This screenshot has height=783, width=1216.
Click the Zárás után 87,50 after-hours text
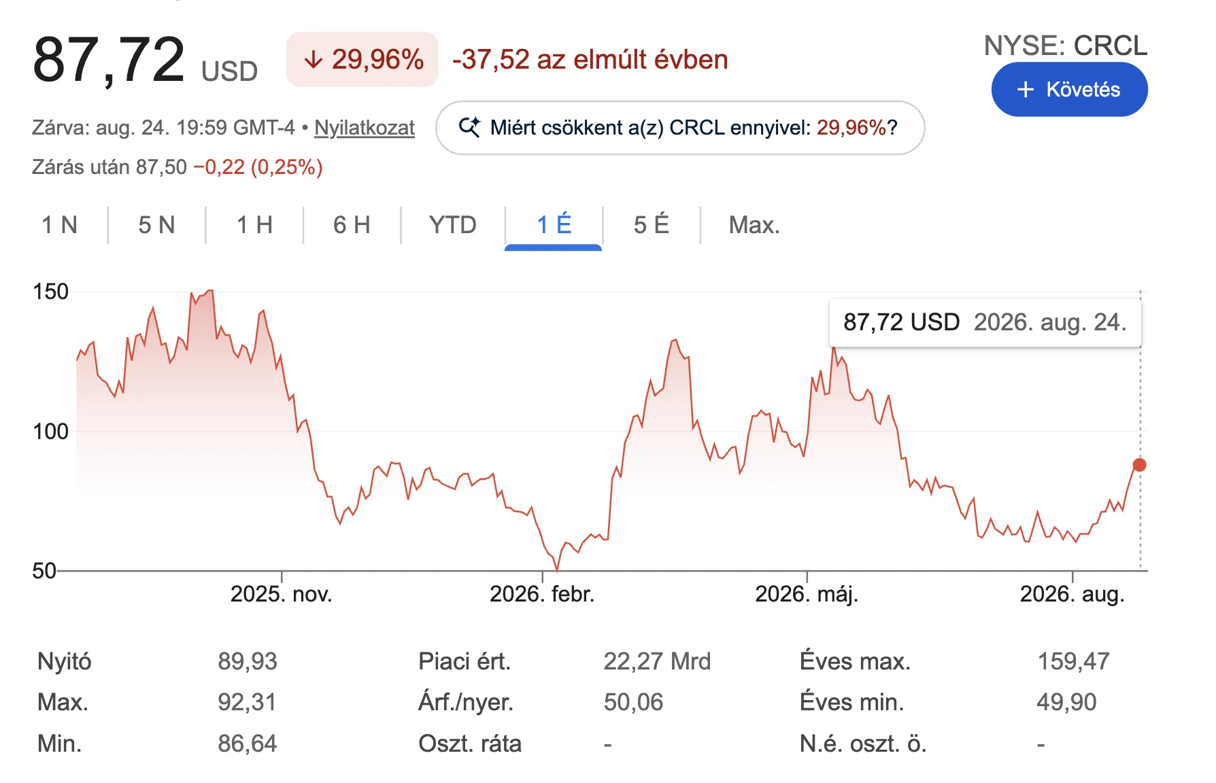(x=177, y=167)
